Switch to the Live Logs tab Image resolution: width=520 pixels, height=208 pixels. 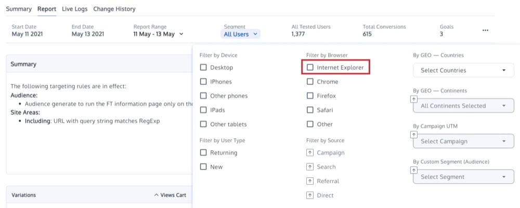point(74,9)
